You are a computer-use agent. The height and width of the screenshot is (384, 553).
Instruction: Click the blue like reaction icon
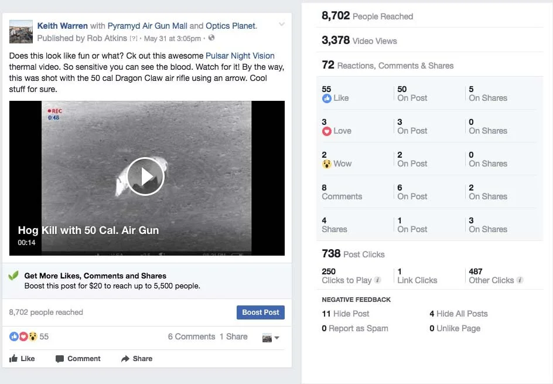[13, 337]
